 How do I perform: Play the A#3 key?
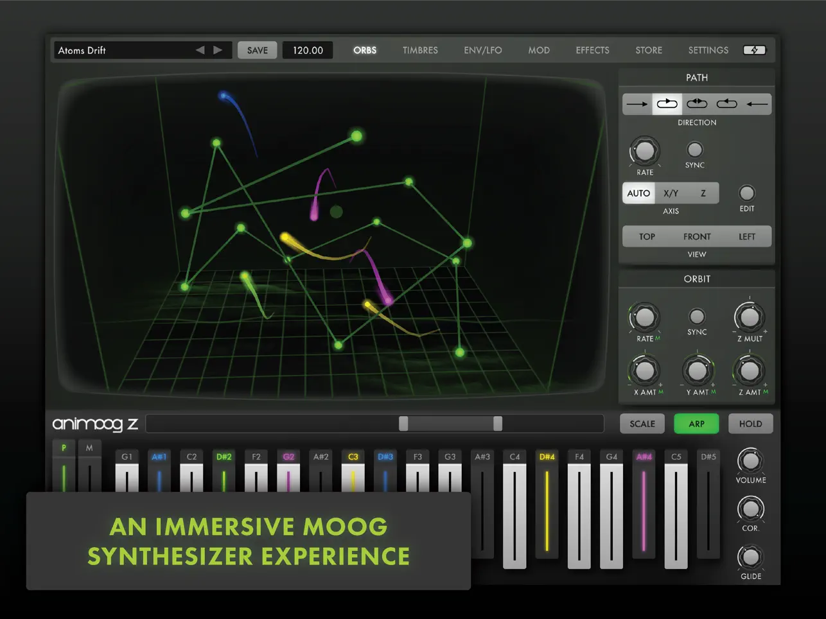(x=482, y=504)
